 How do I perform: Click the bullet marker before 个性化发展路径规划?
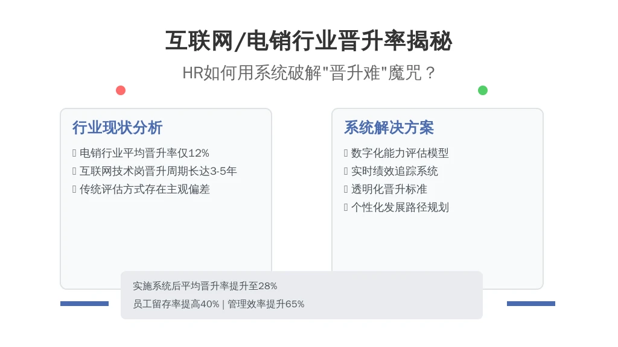346,207
